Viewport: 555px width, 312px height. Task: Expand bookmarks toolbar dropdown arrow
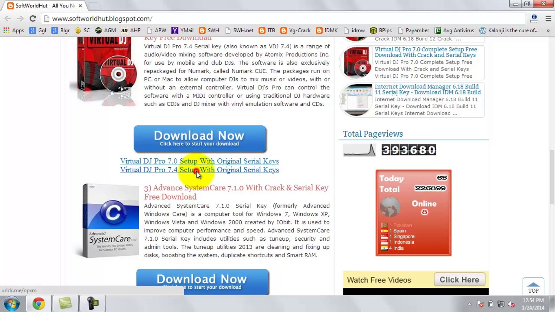point(548,30)
